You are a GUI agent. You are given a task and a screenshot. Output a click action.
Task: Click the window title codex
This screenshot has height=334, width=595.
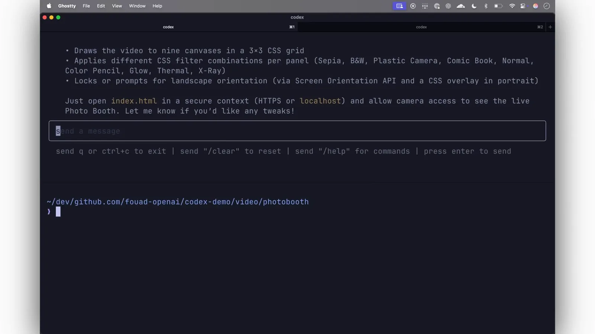point(297,17)
